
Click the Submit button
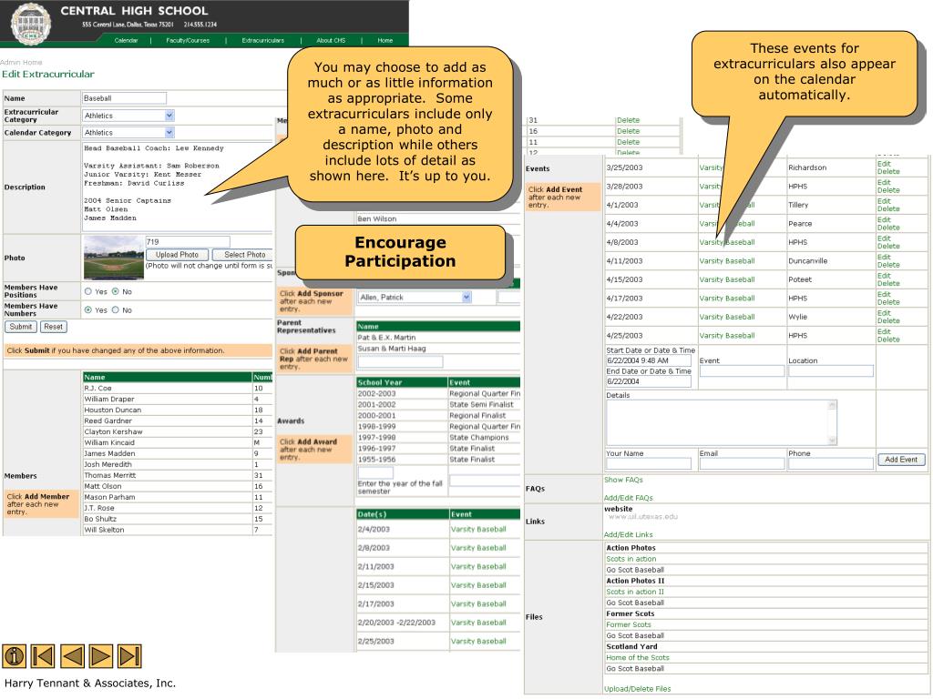click(x=21, y=327)
